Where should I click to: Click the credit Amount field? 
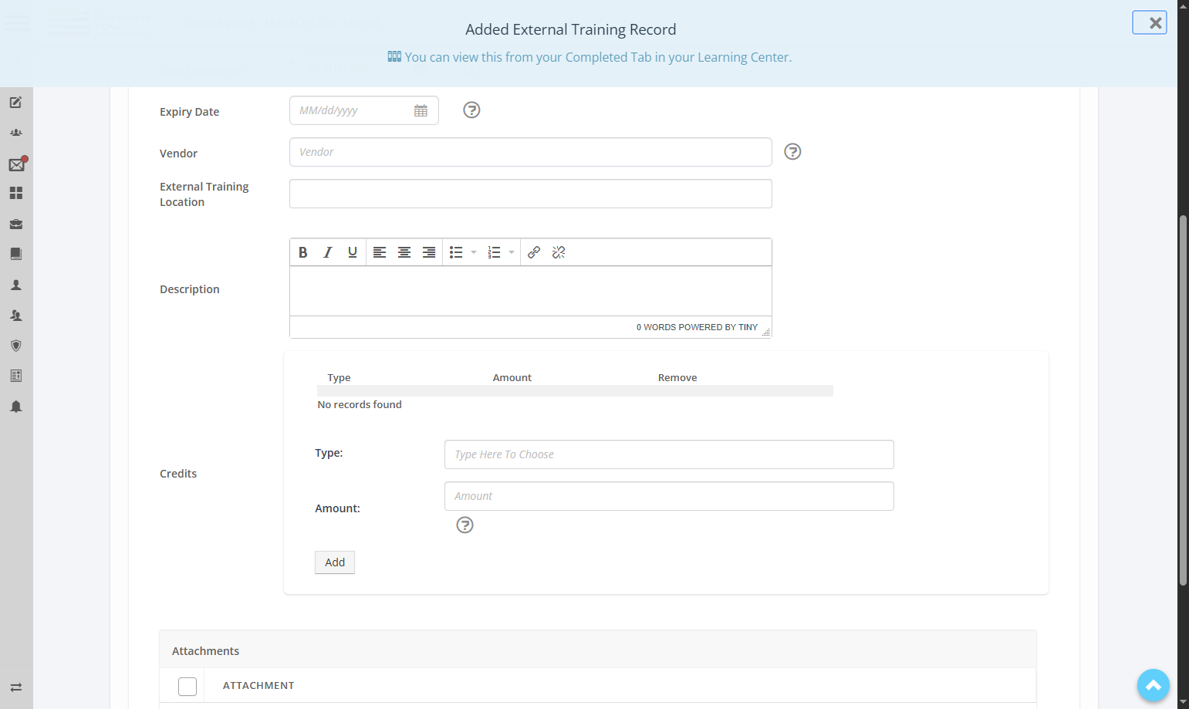[669, 496]
